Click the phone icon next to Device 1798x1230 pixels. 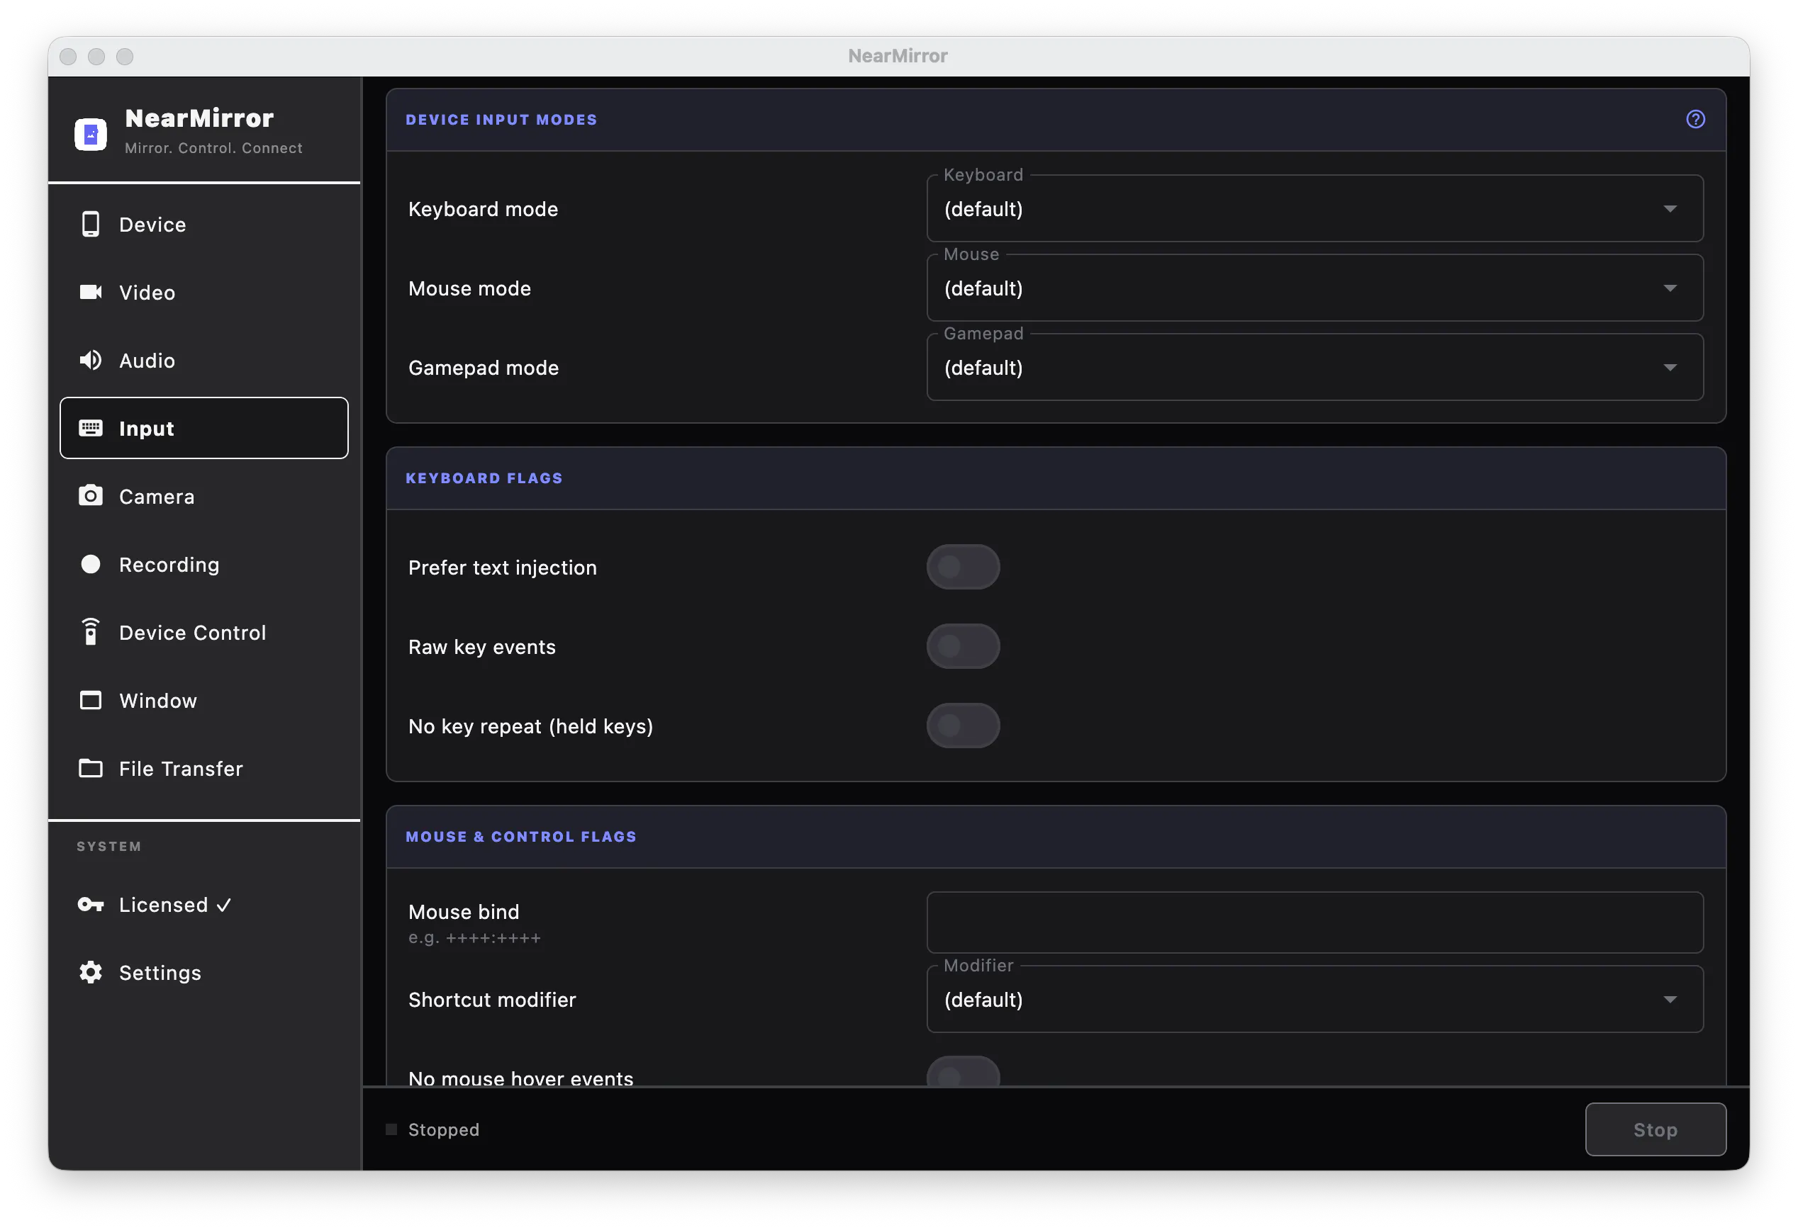click(x=91, y=224)
